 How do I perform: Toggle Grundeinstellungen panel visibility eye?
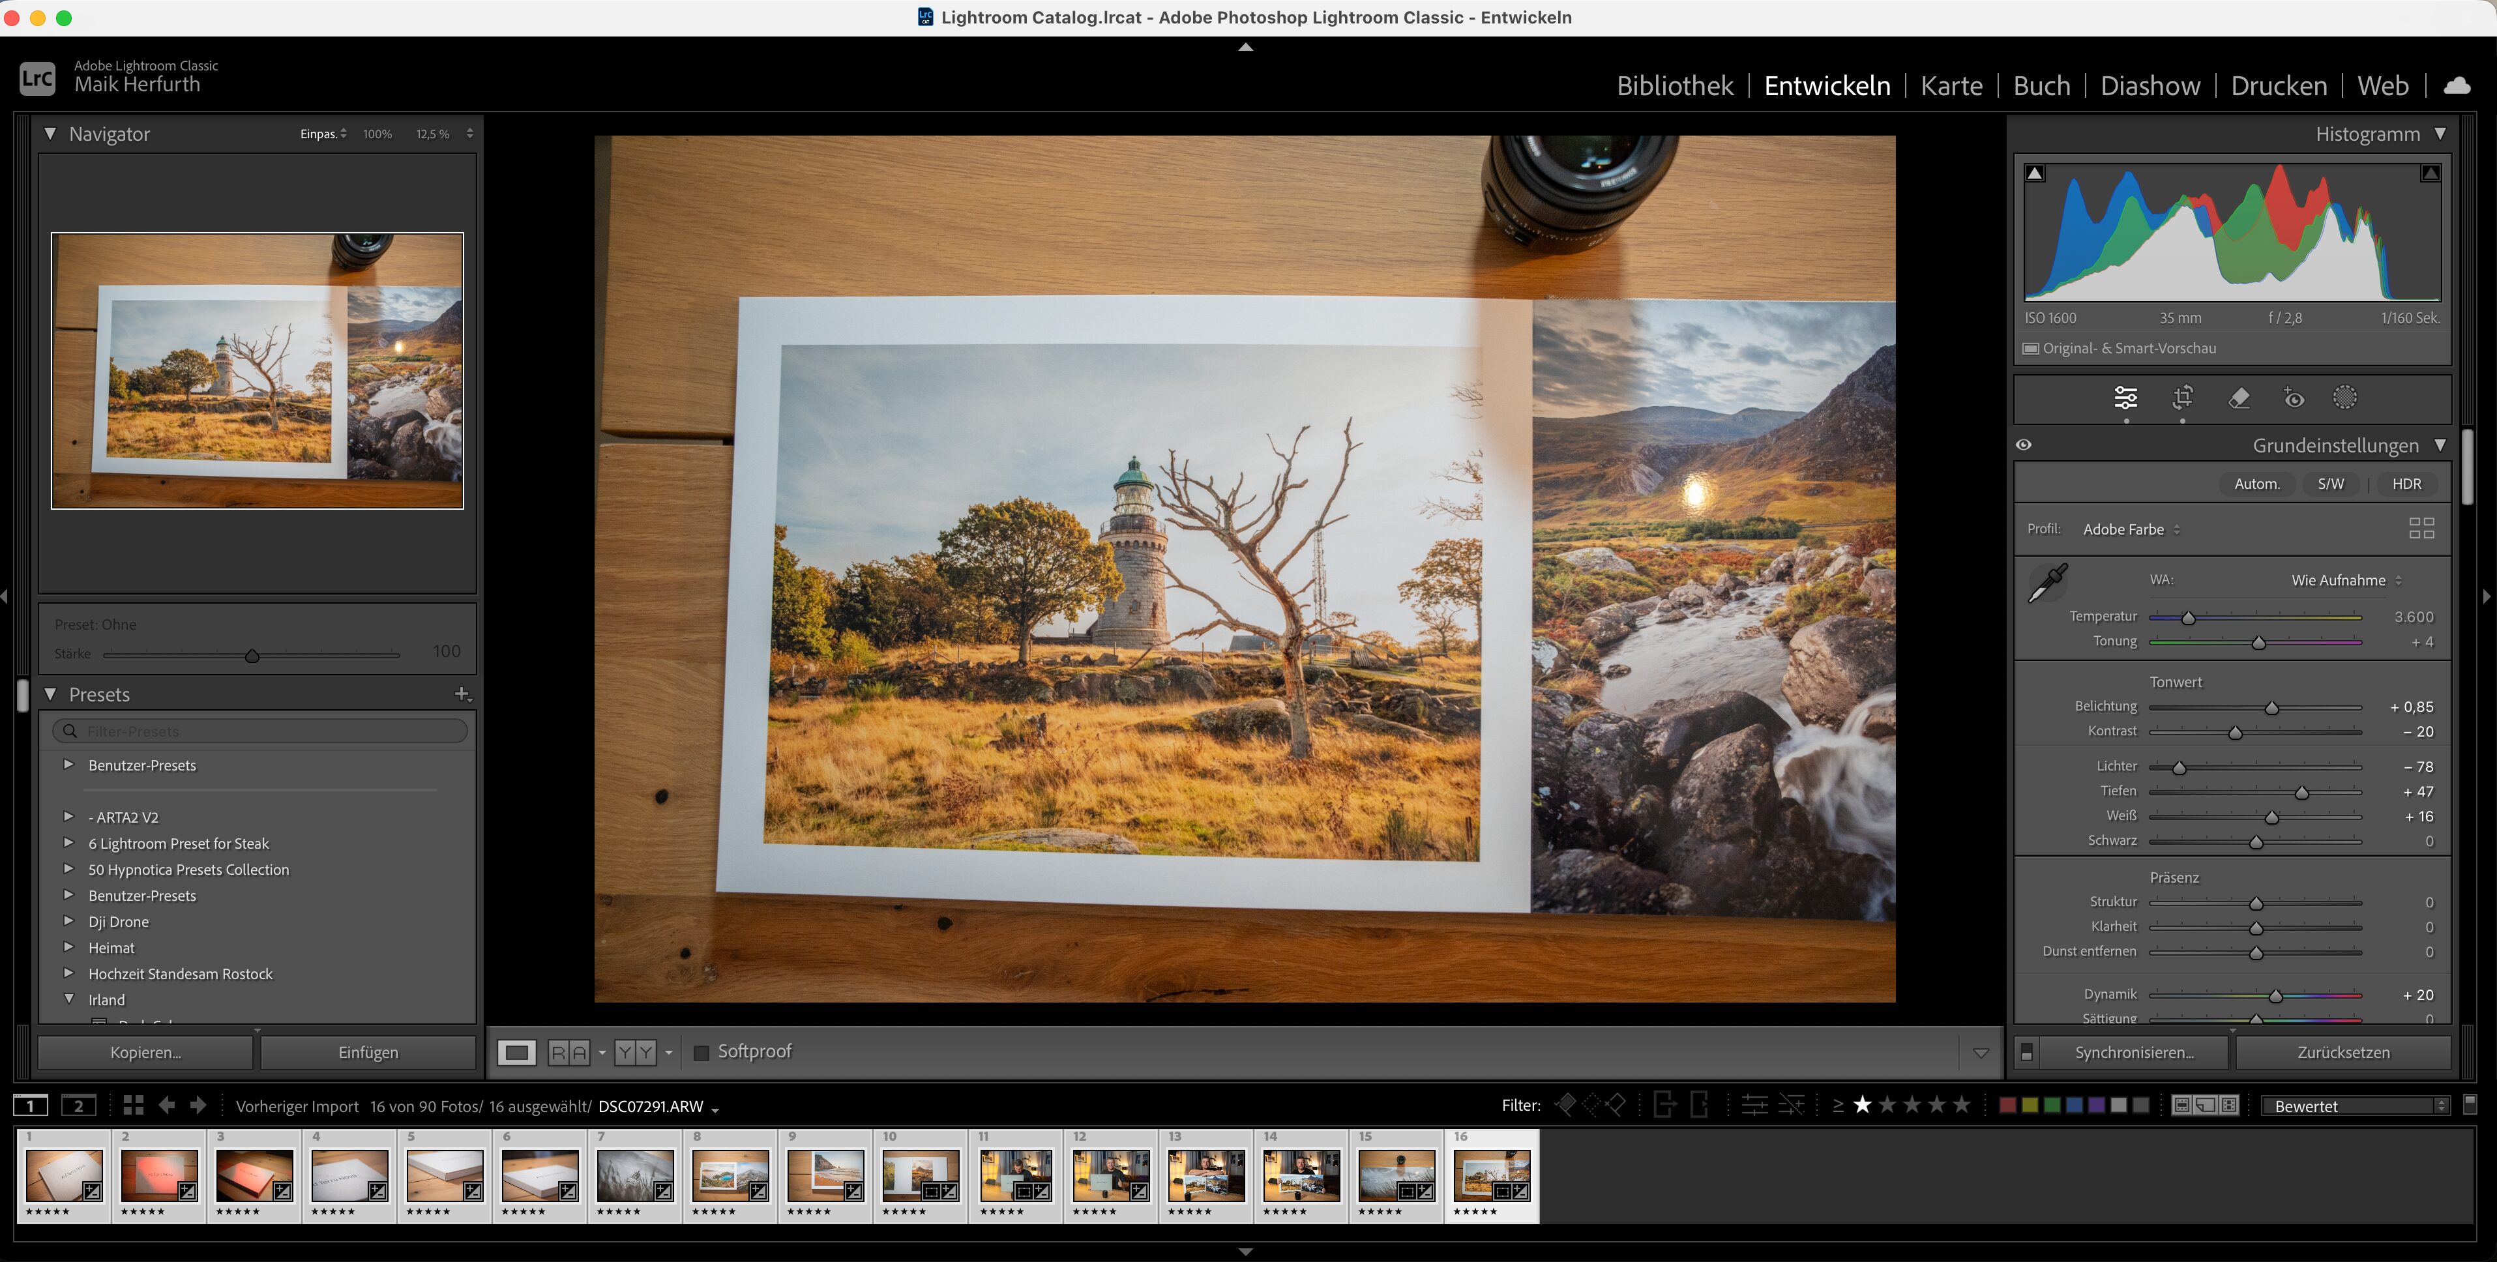(x=2024, y=445)
